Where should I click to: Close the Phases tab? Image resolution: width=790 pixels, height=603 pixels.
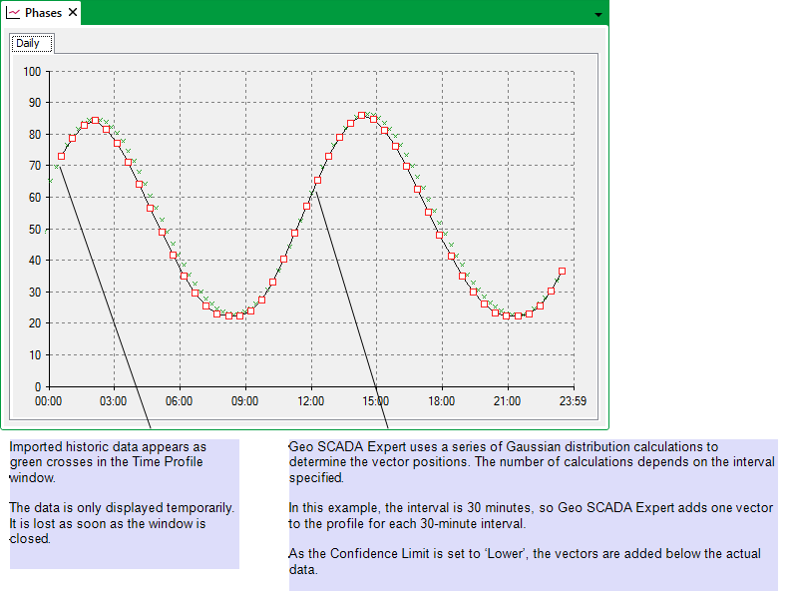click(x=73, y=13)
